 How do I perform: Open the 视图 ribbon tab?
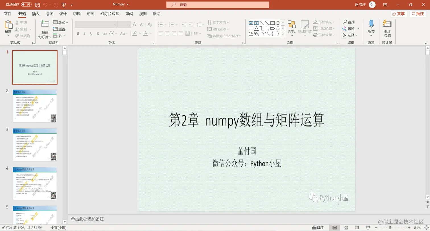click(x=142, y=13)
